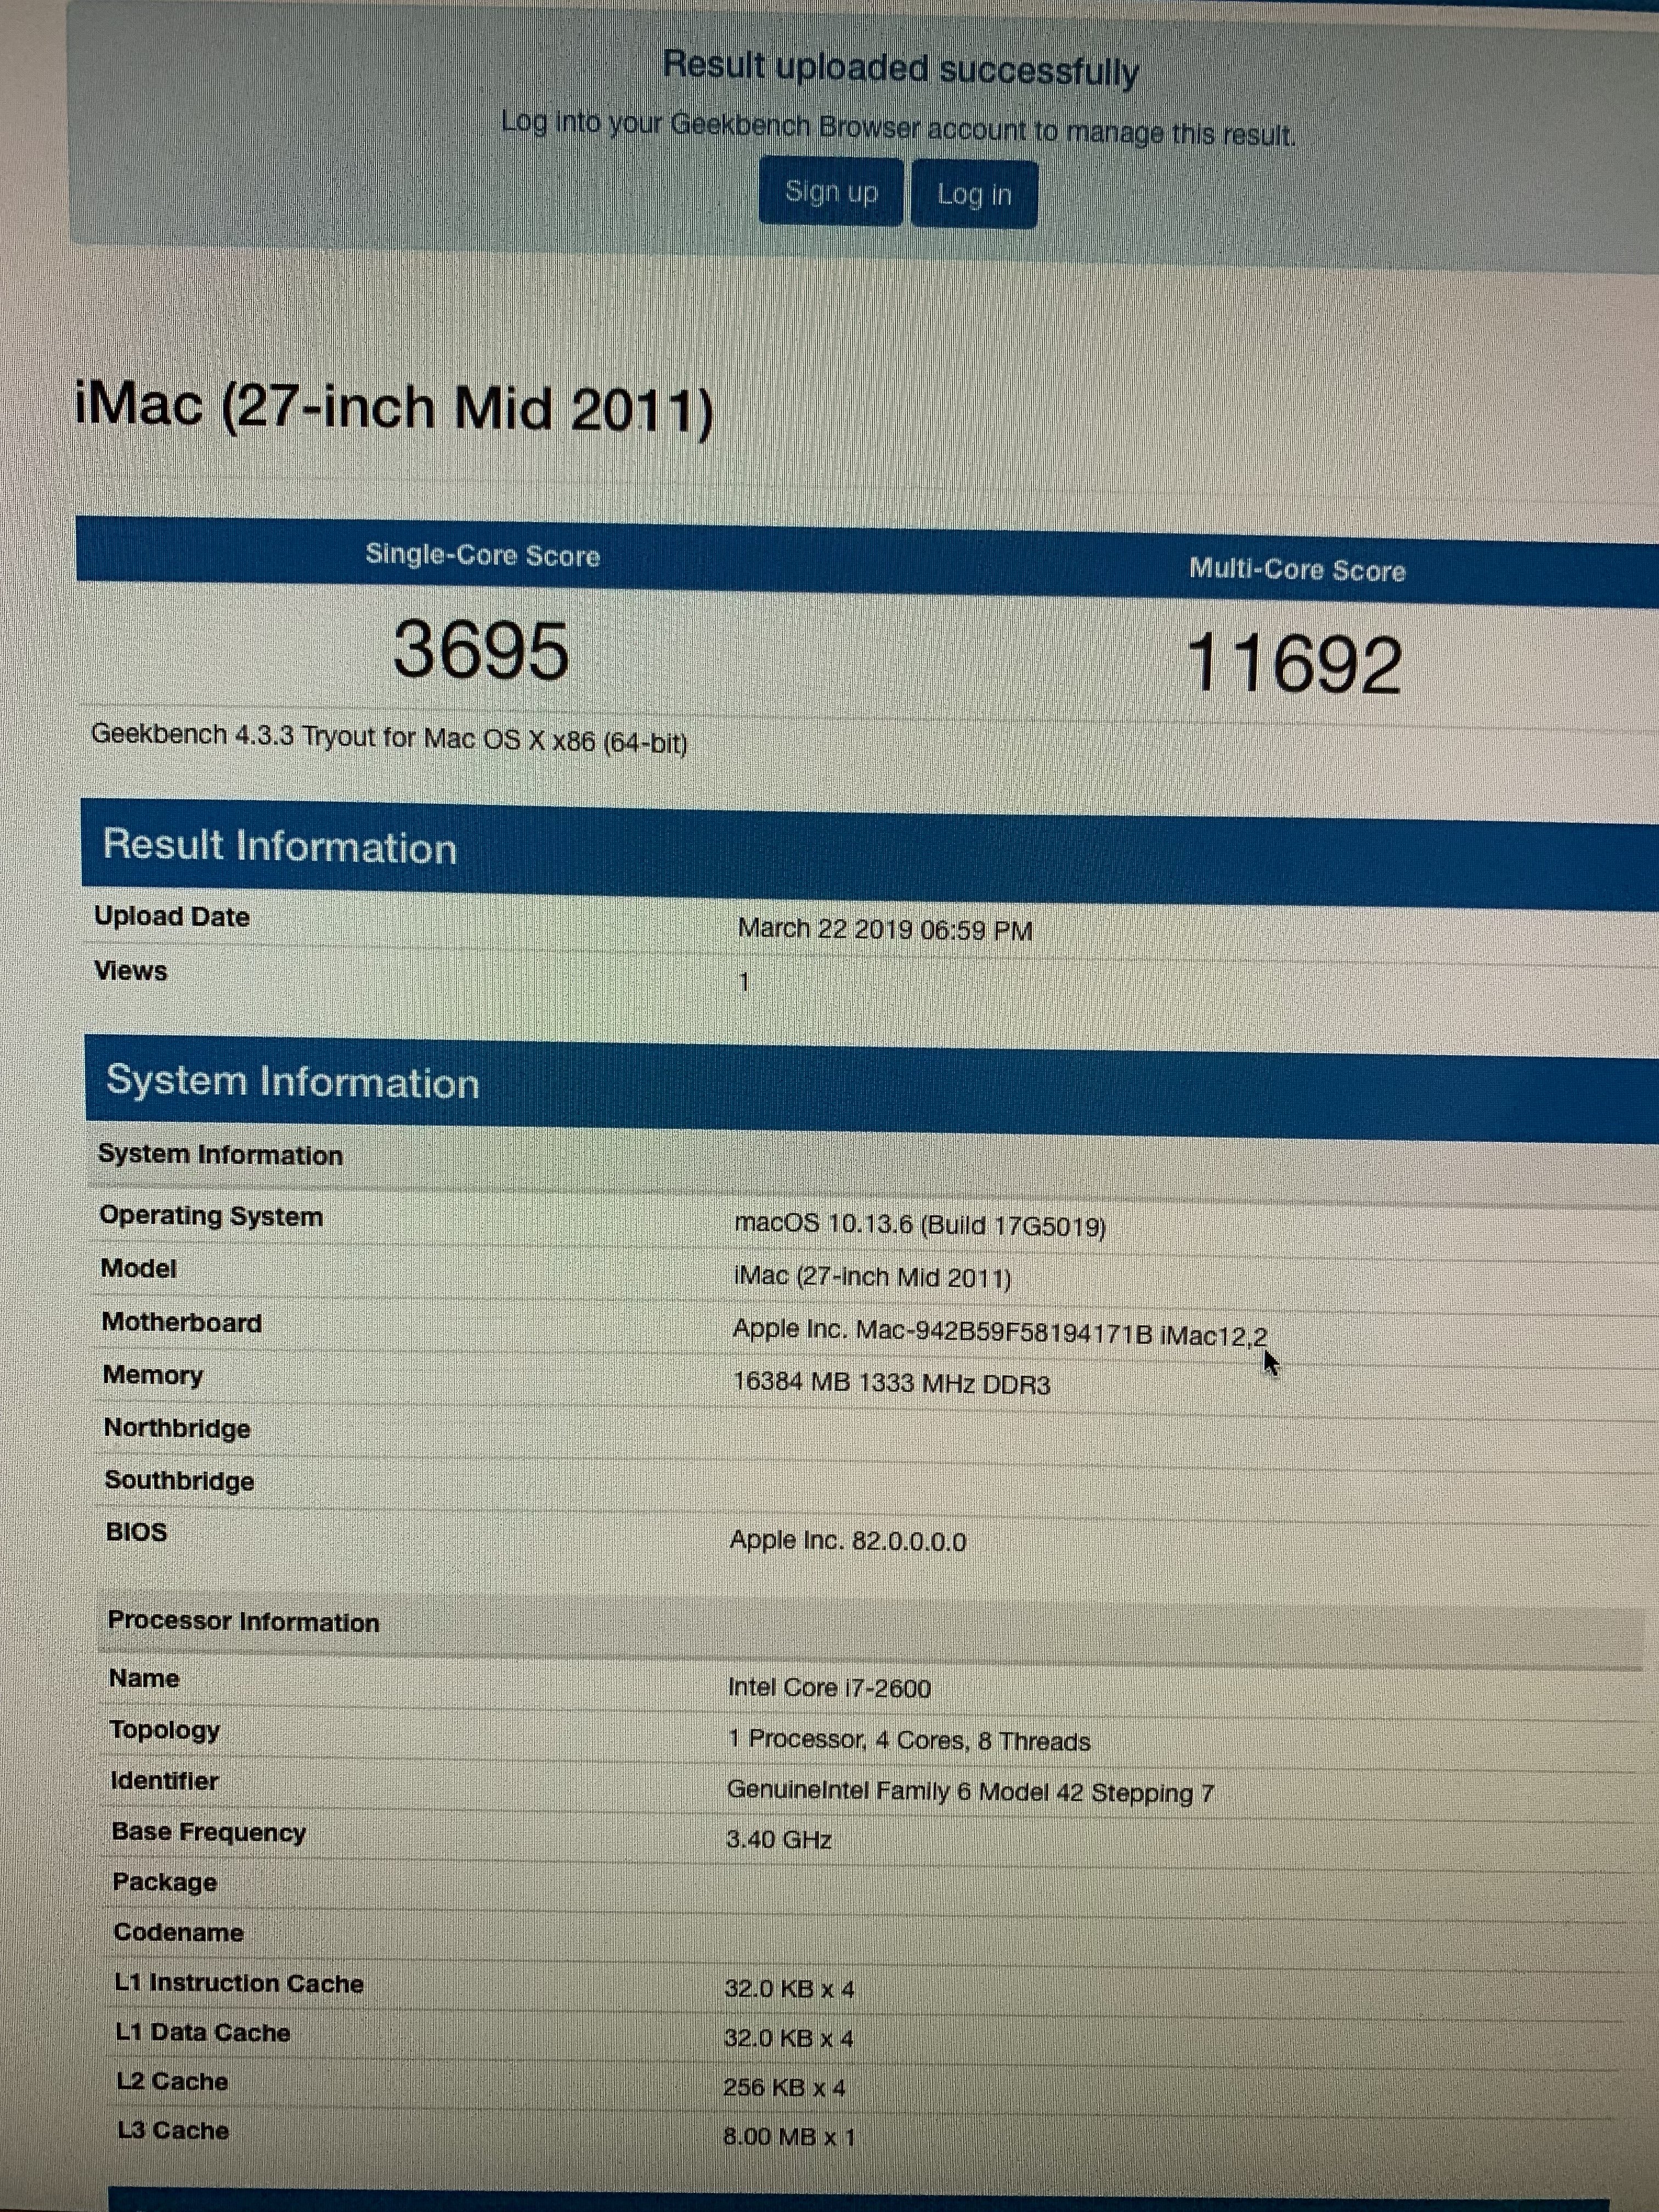Click L1 Data Cache value 32.0 KB x 4
Viewport: 1659px width, 2212px height.
[x=789, y=2038]
